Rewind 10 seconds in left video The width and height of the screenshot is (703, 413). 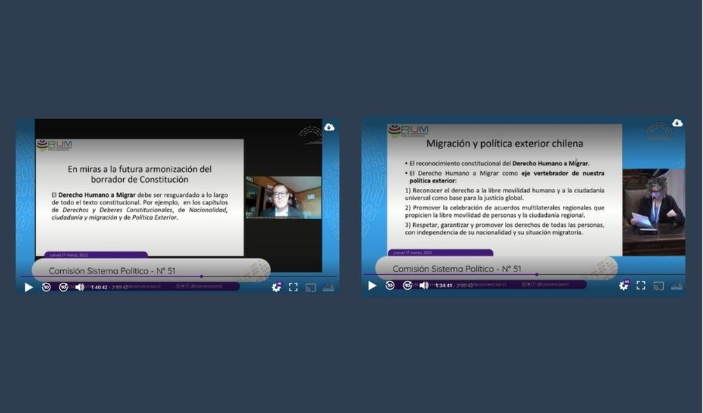[x=46, y=287]
